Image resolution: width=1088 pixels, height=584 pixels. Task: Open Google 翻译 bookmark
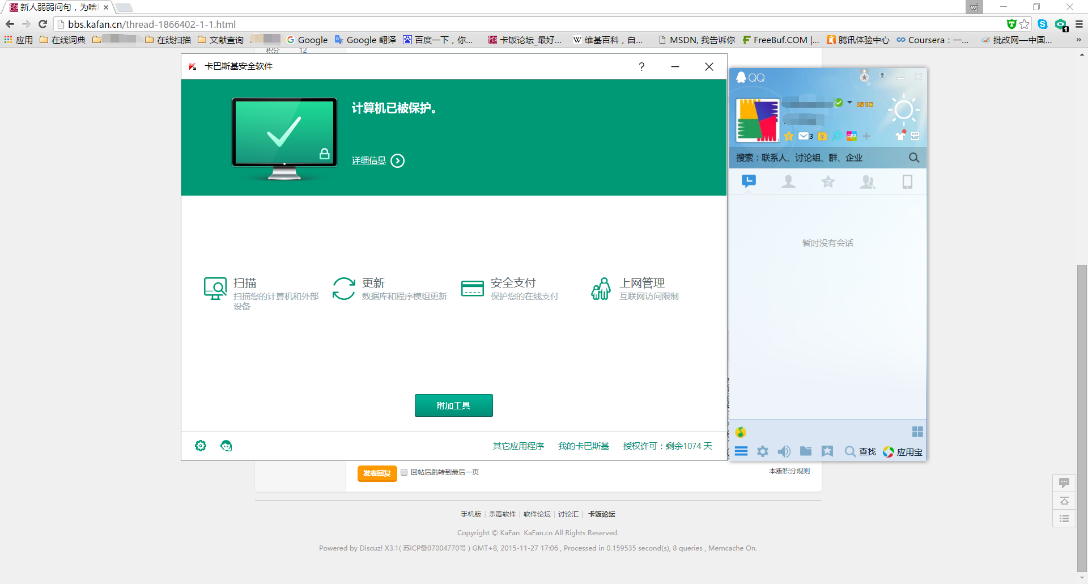pos(365,40)
